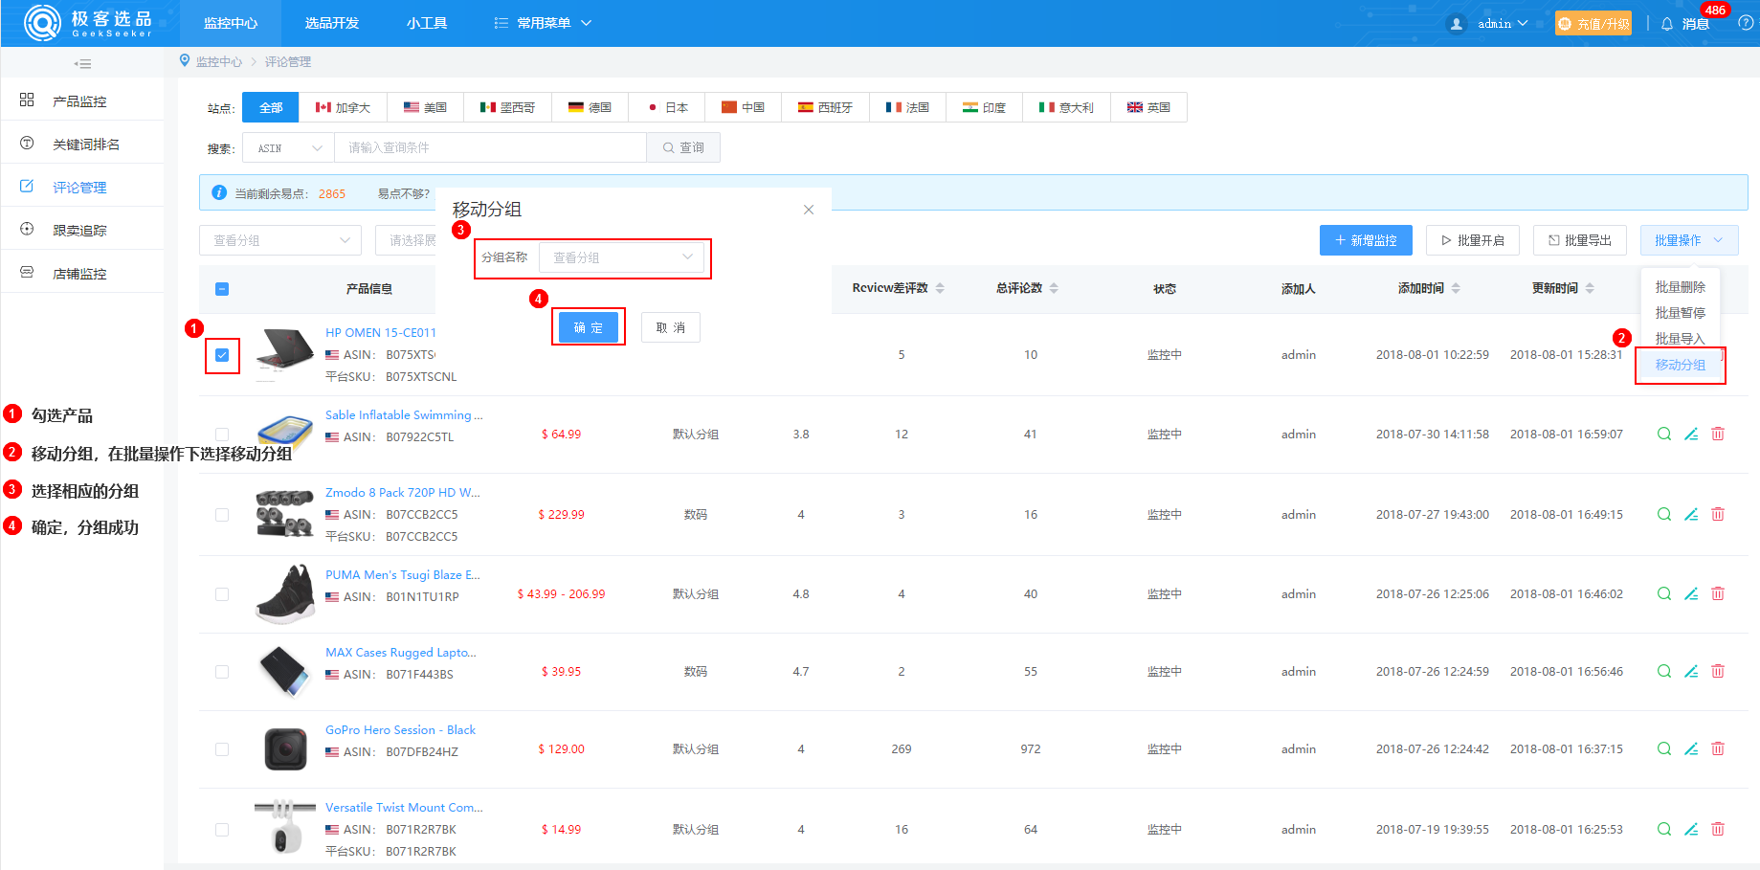Delete the MAX Cases Rugged row
1760x870 pixels.
click(x=1718, y=671)
